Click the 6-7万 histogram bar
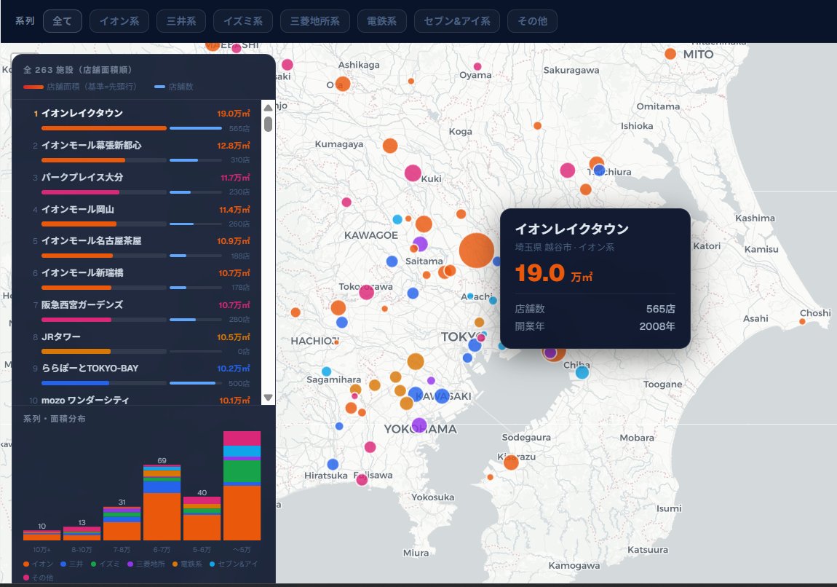Image resolution: width=837 pixels, height=587 pixels. (x=162, y=503)
